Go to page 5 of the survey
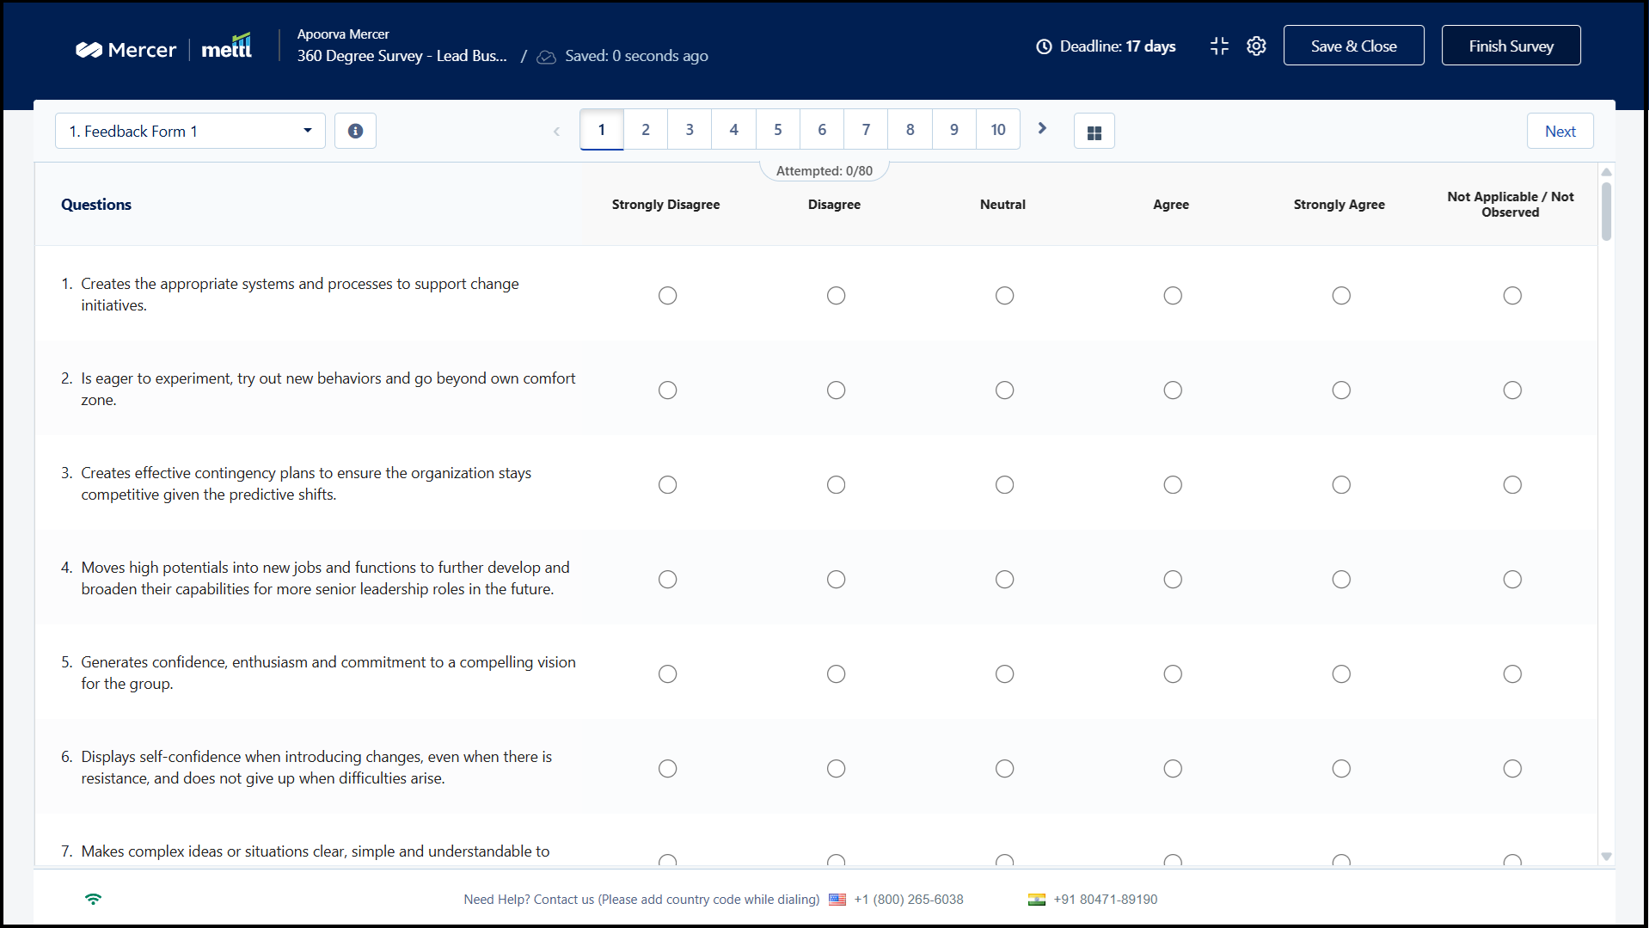This screenshot has width=1649, height=928. 777,130
